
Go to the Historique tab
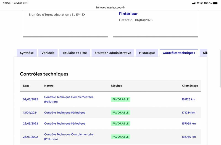pyautogui.click(x=147, y=53)
